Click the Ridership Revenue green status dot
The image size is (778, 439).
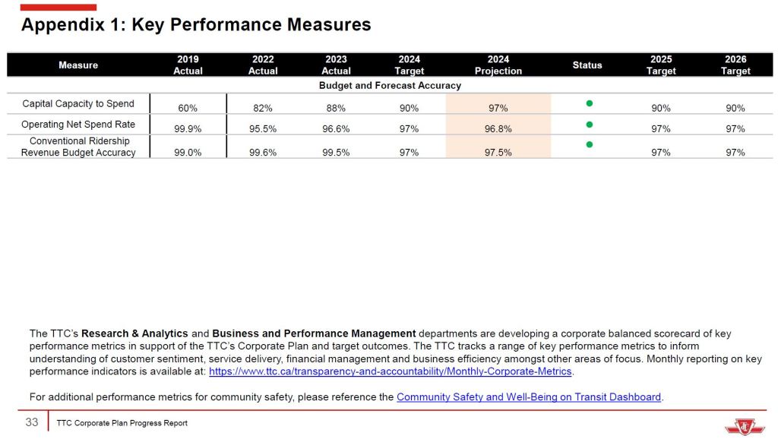[588, 144]
